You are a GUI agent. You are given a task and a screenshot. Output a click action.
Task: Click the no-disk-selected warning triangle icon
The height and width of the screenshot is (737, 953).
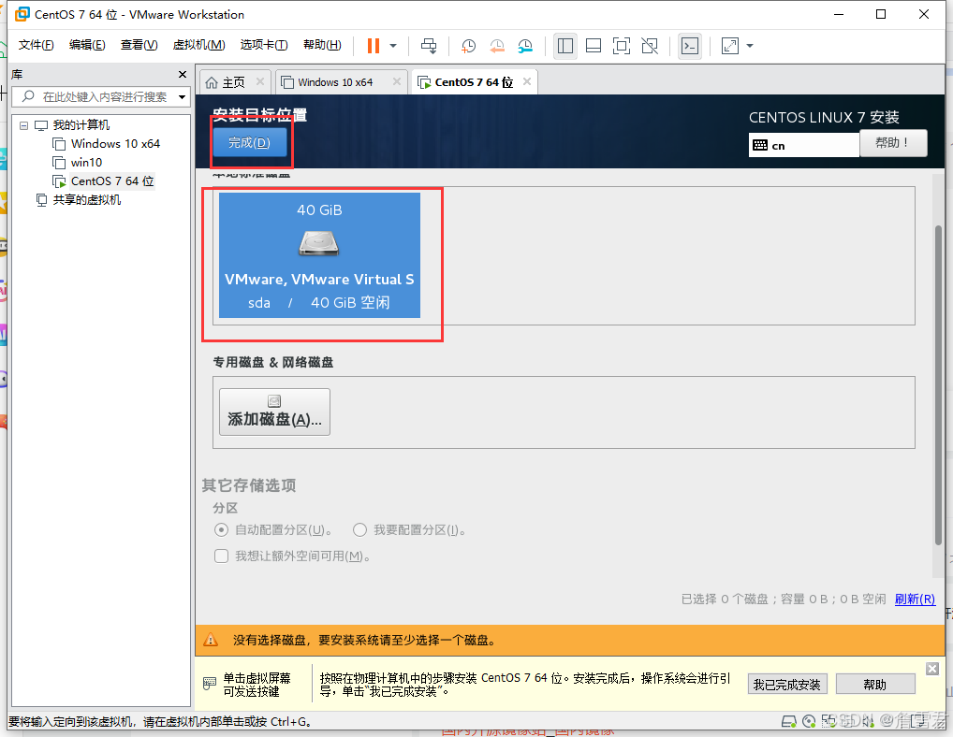click(x=211, y=640)
